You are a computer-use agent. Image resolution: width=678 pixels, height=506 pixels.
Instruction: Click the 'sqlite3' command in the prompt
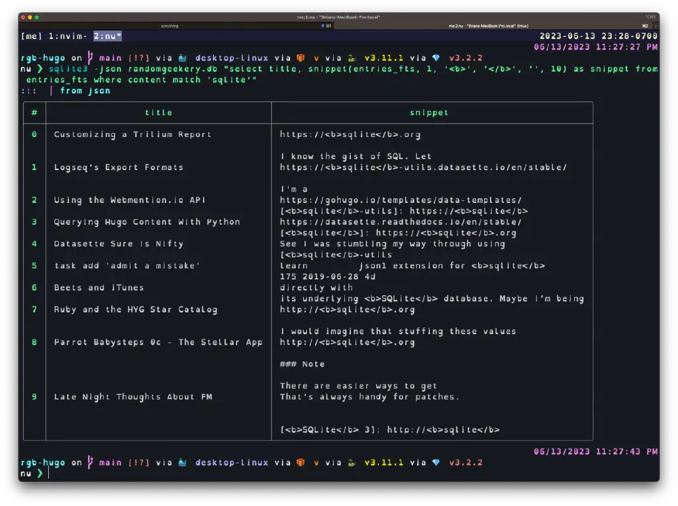click(68, 69)
